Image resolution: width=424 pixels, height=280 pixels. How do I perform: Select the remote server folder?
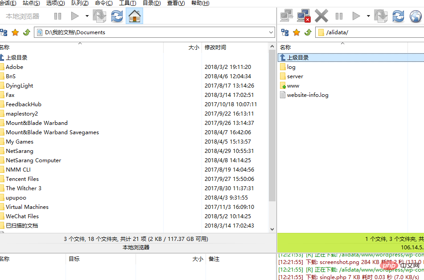295,76
